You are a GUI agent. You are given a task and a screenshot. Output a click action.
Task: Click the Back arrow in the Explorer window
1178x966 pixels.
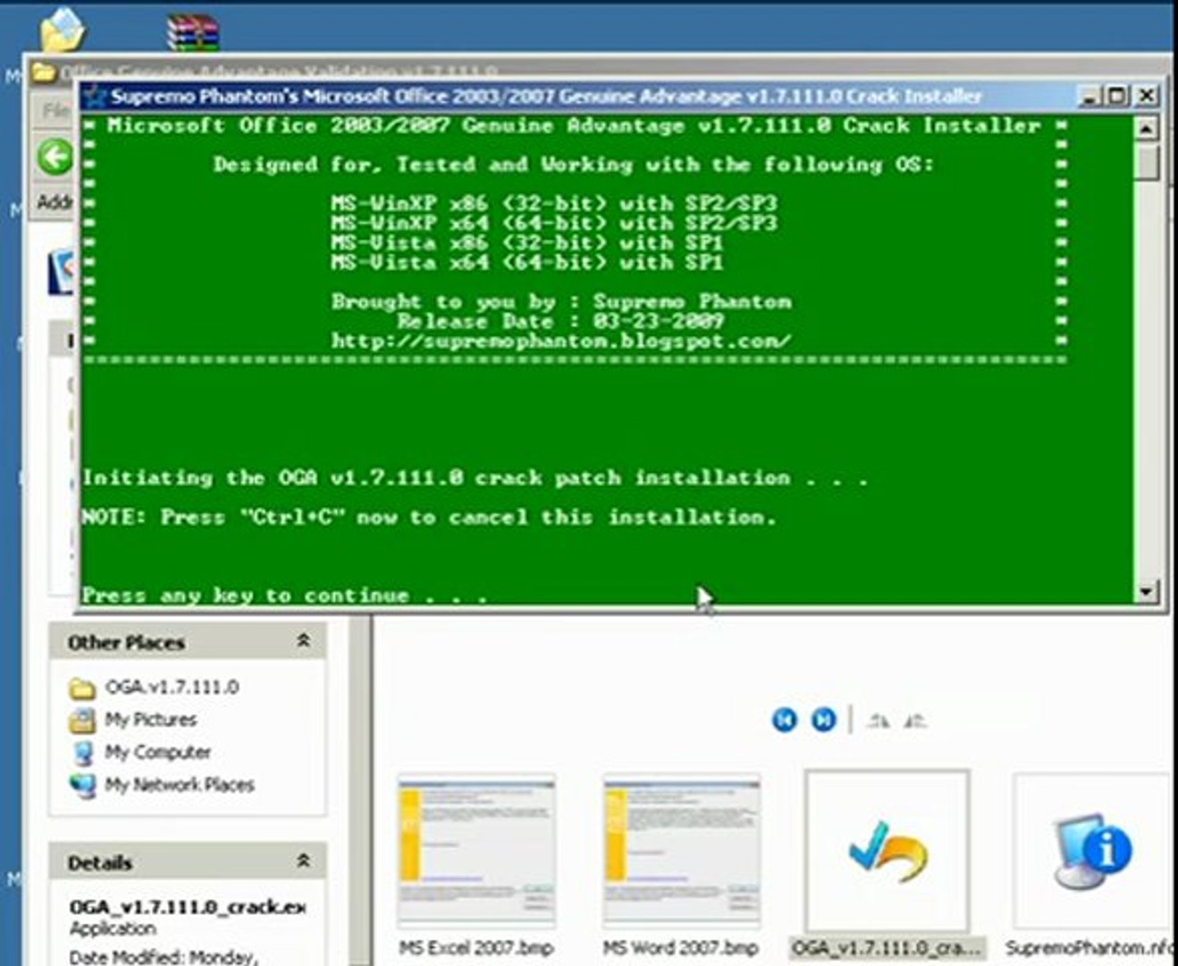point(55,157)
